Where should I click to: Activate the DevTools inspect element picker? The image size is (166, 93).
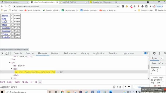[x=2, y=53]
